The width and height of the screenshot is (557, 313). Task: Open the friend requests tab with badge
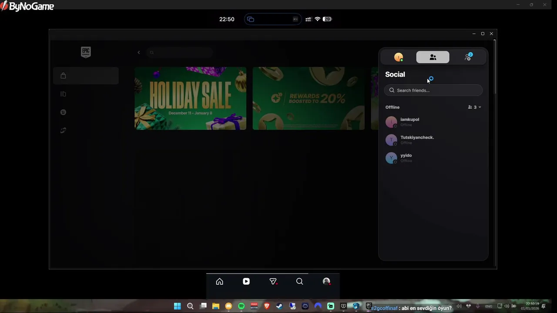tap(468, 57)
